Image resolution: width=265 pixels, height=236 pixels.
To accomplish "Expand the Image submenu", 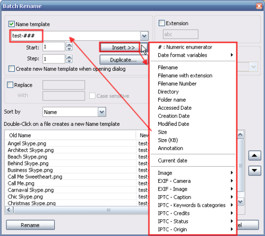I will 193,173.
